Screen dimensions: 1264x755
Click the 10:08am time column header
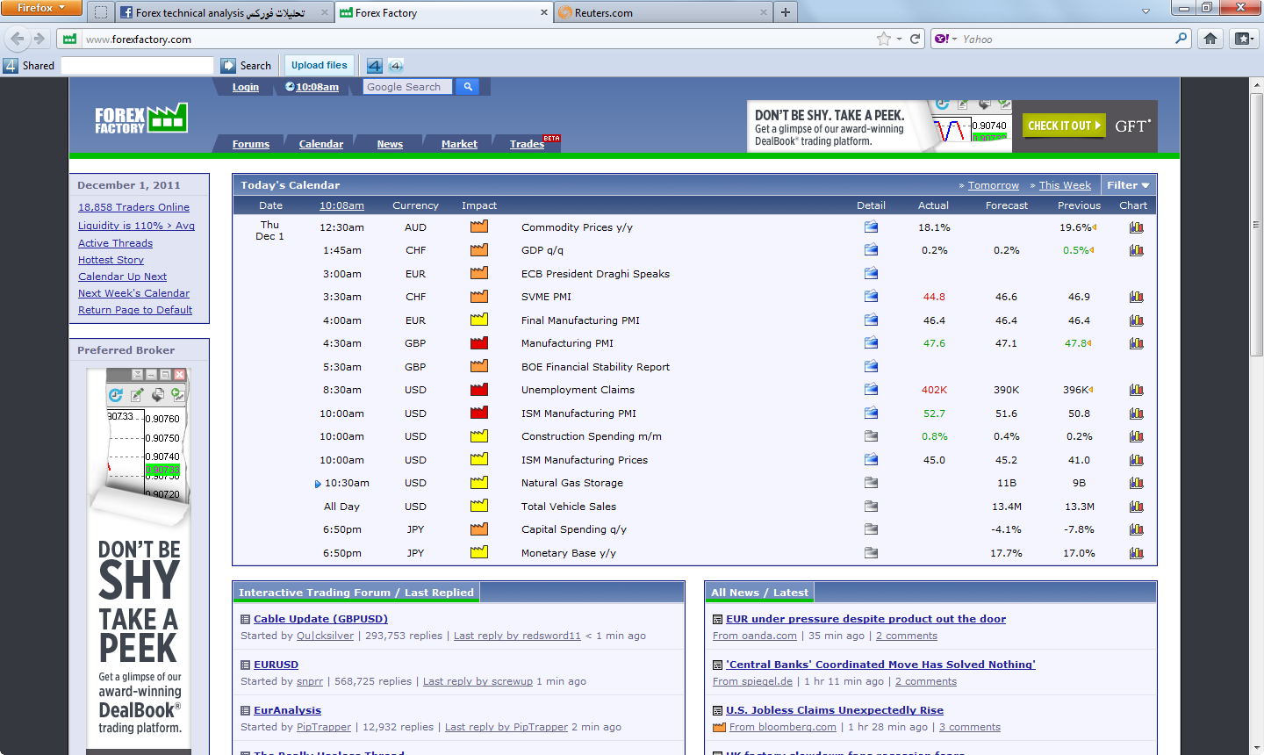(x=341, y=205)
